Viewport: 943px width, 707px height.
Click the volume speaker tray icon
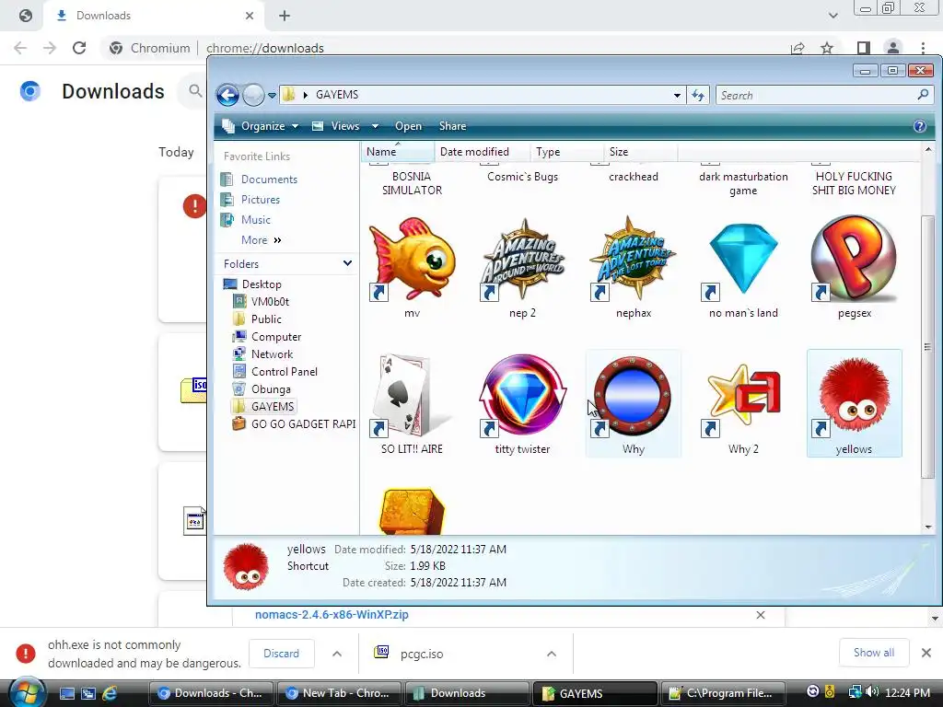click(872, 692)
